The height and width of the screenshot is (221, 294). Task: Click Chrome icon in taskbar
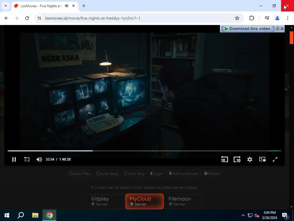[x=49, y=215]
